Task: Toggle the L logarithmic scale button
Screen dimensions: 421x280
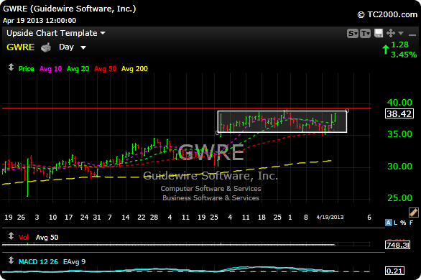Action: pyautogui.click(x=395, y=223)
